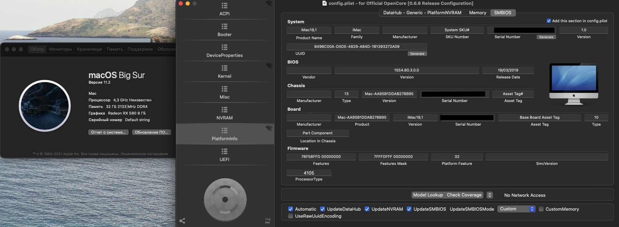Select the SMBIOS tab
Screen dimensions: 619x227
point(503,12)
